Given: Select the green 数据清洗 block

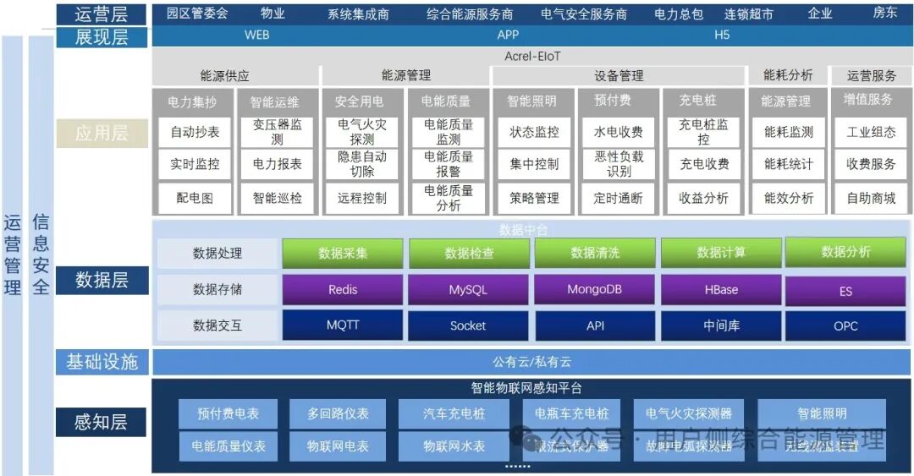Looking at the screenshot, I should [x=595, y=253].
